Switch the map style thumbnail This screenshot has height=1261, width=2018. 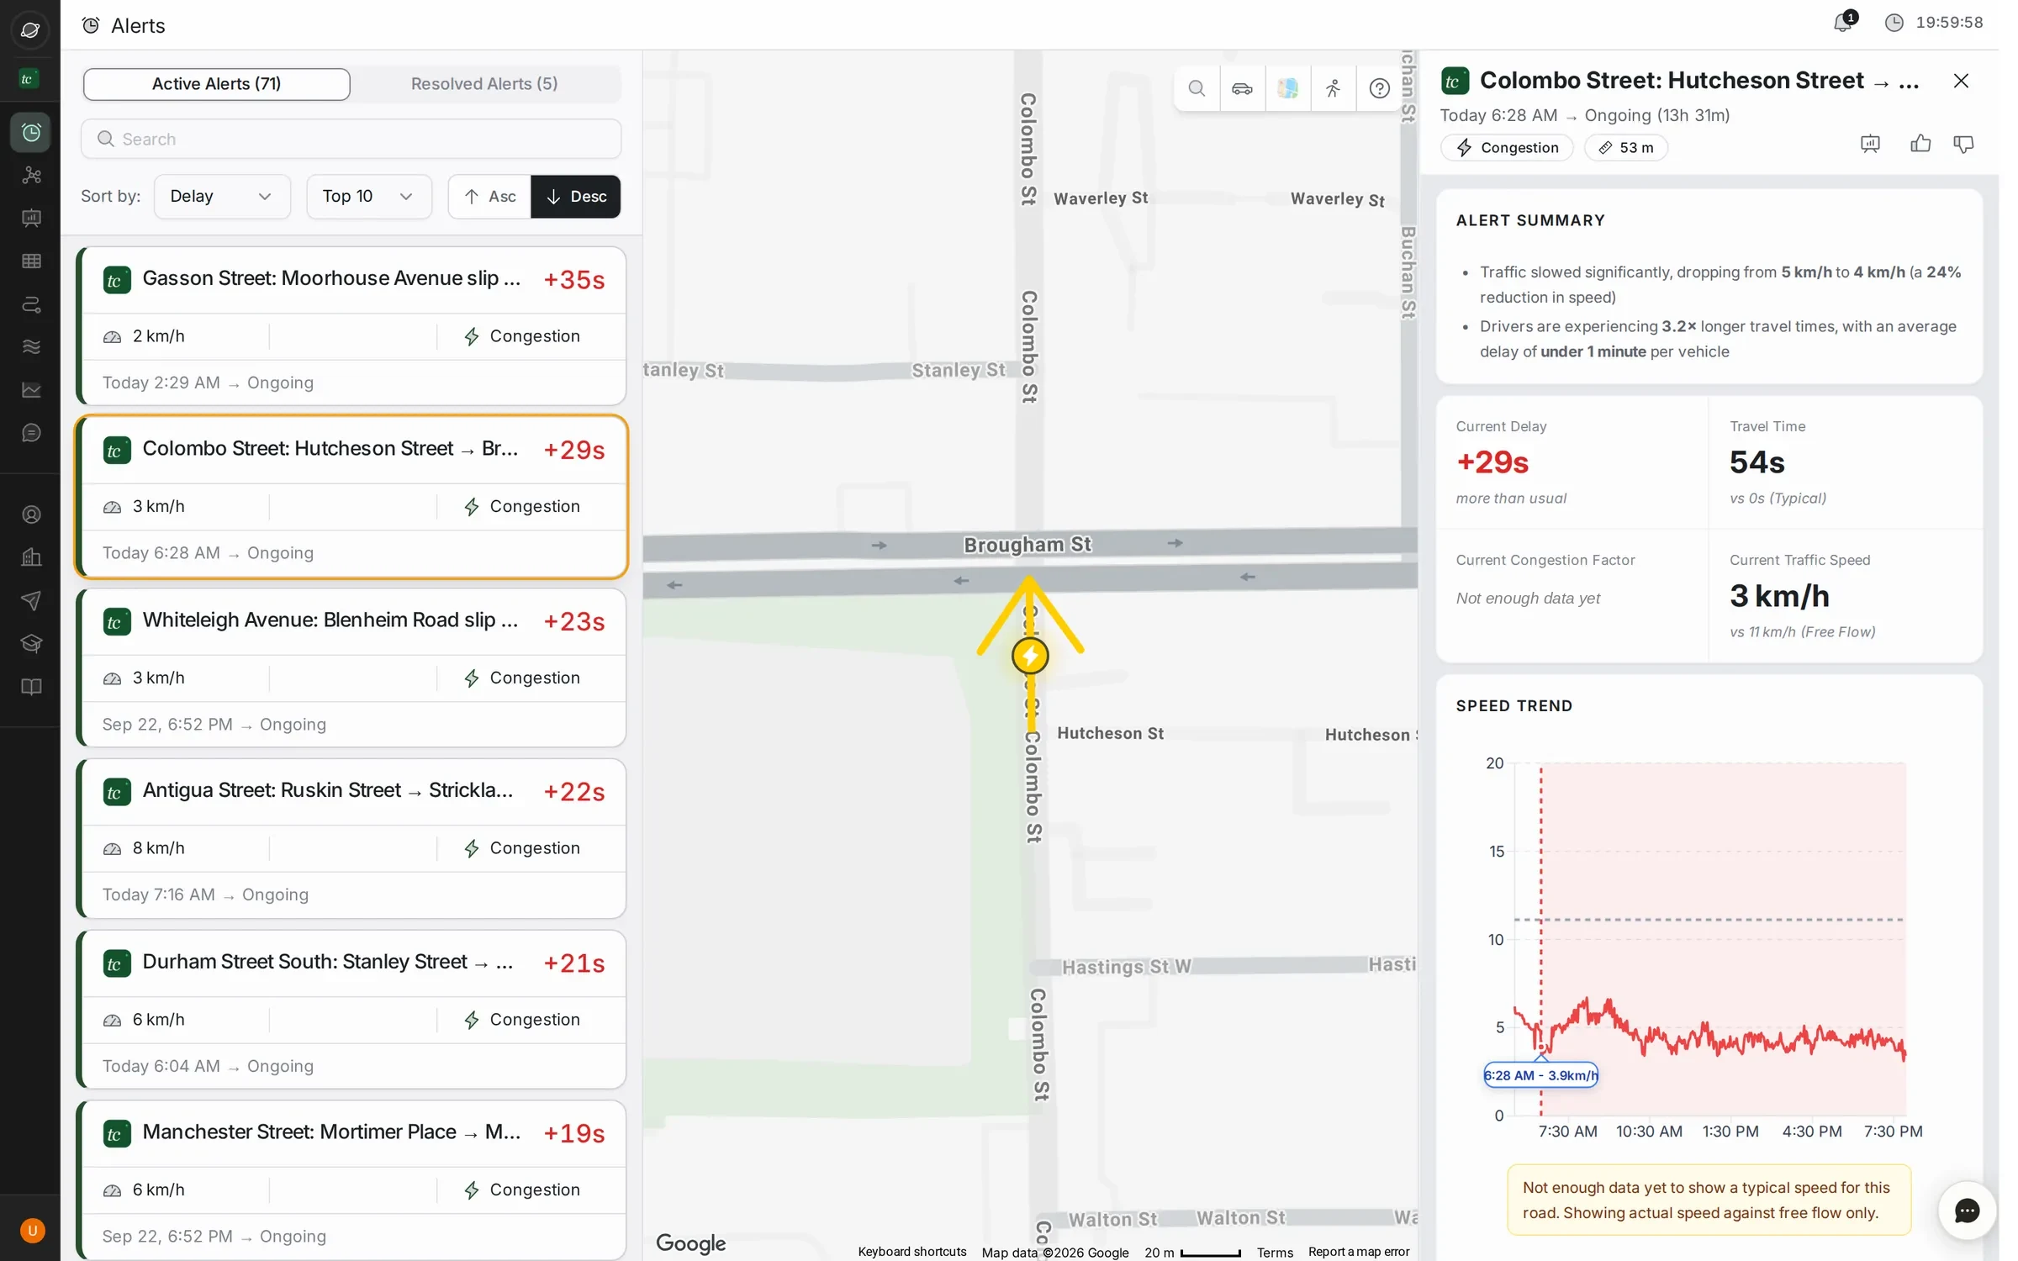click(1287, 88)
